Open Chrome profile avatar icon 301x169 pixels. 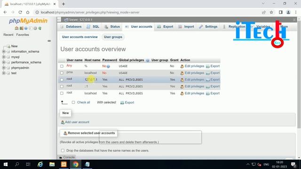tap(288, 12)
